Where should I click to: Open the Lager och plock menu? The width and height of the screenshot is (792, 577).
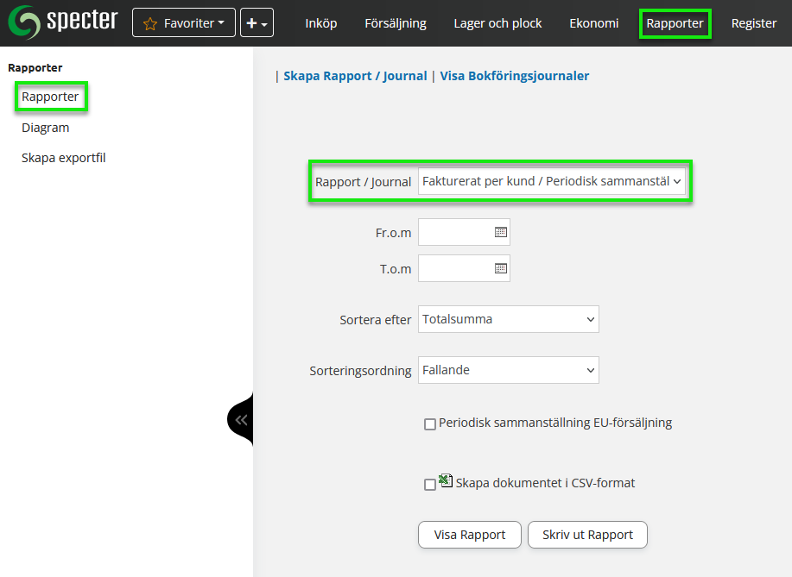[x=497, y=23]
